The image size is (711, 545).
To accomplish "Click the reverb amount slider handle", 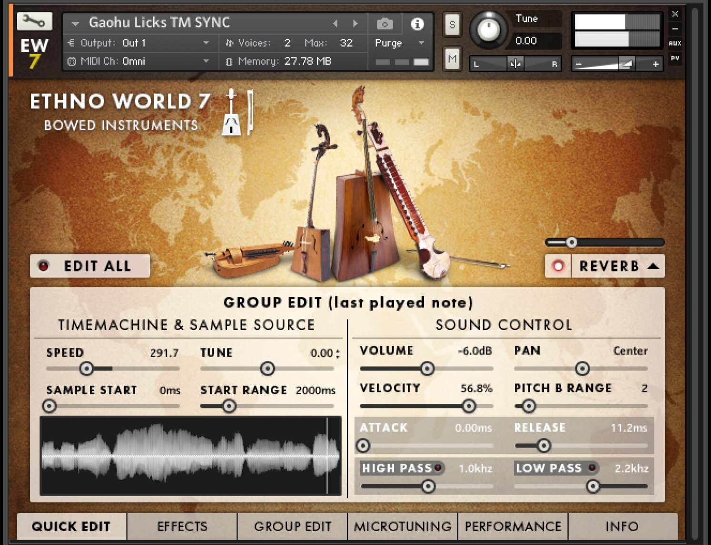I will 572,243.
